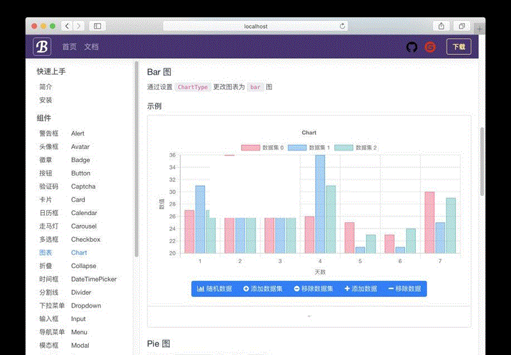Click the B logo in the navbar
The image size is (511, 355).
click(x=42, y=47)
